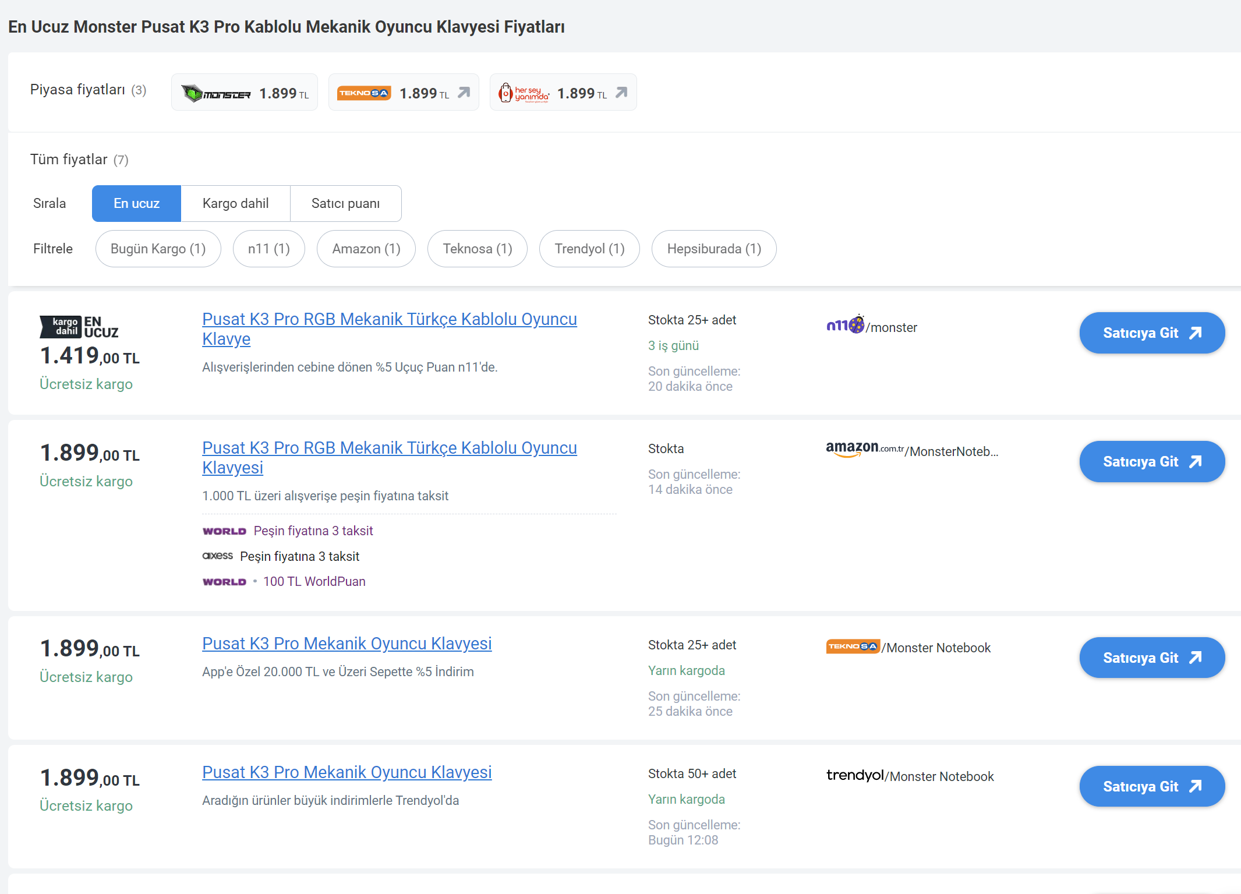Click 'Peşin fiyatına 3 taksit' next to World logo
The image size is (1241, 894).
(313, 531)
